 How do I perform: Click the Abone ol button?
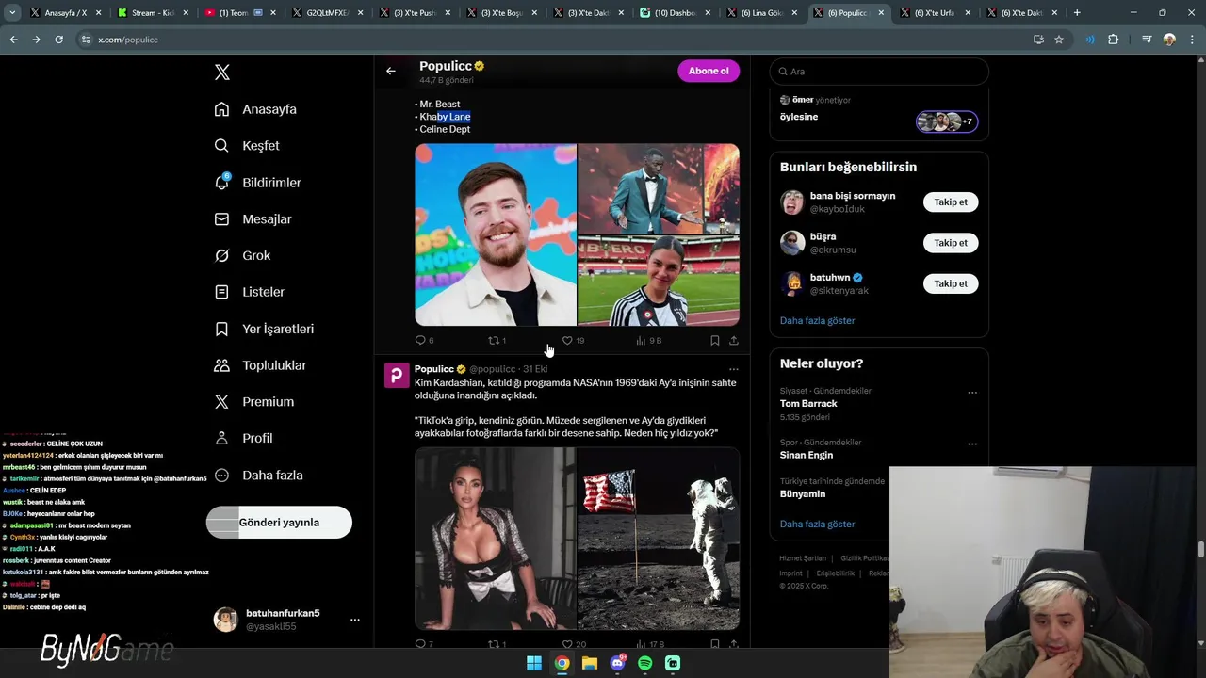pyautogui.click(x=709, y=71)
